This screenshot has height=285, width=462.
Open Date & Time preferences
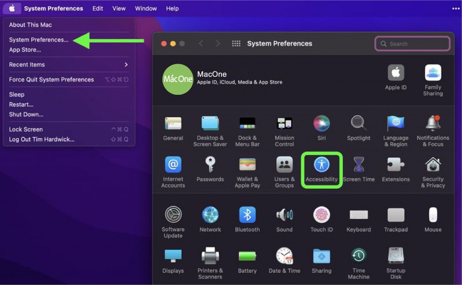(284, 261)
